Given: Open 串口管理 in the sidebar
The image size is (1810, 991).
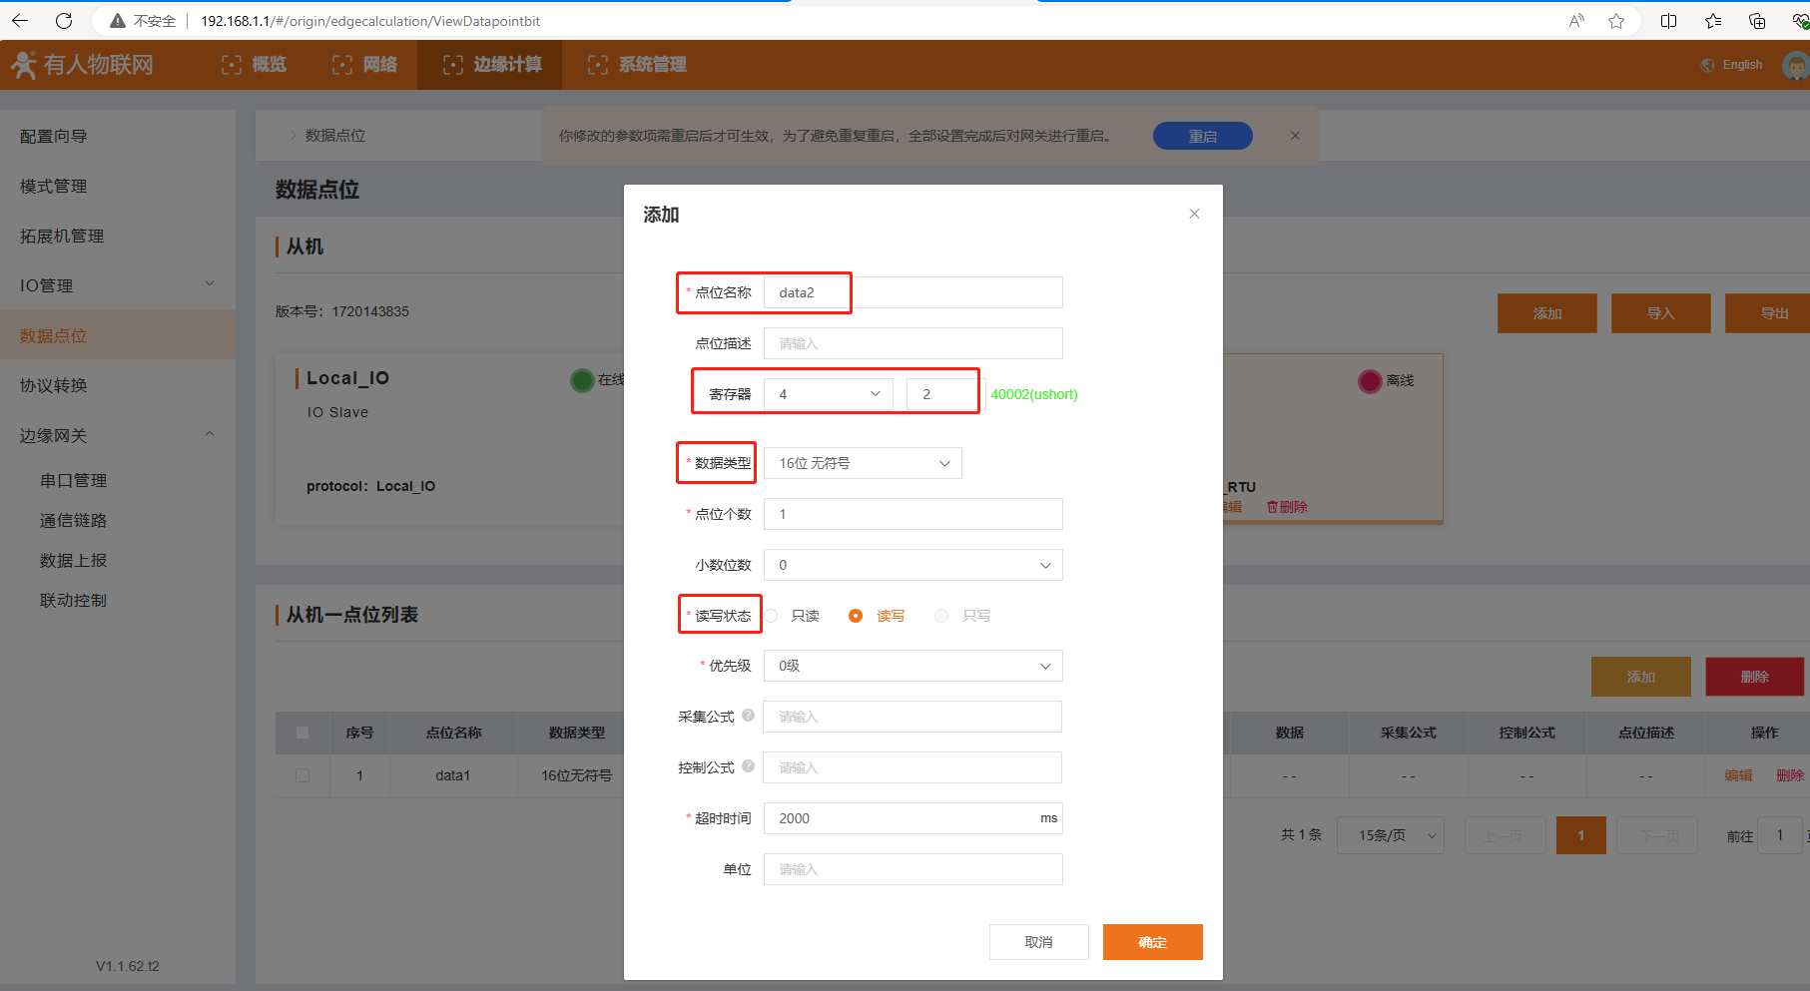Looking at the screenshot, I should [x=74, y=480].
